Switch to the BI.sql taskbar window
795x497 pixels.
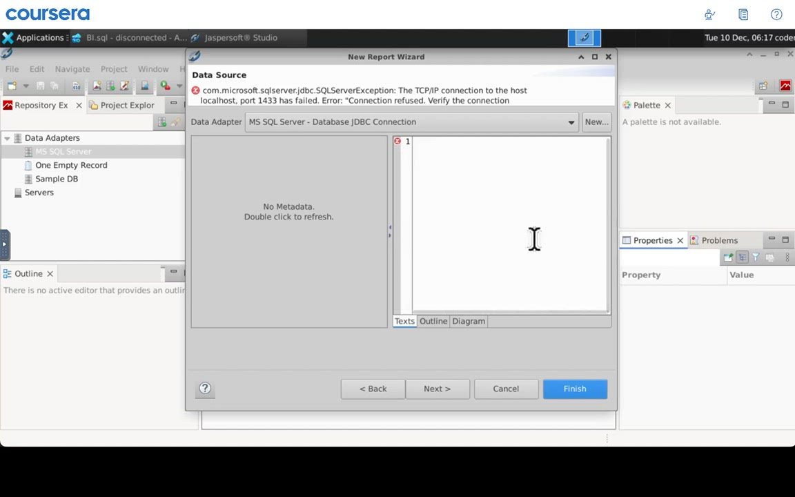pyautogui.click(x=129, y=37)
